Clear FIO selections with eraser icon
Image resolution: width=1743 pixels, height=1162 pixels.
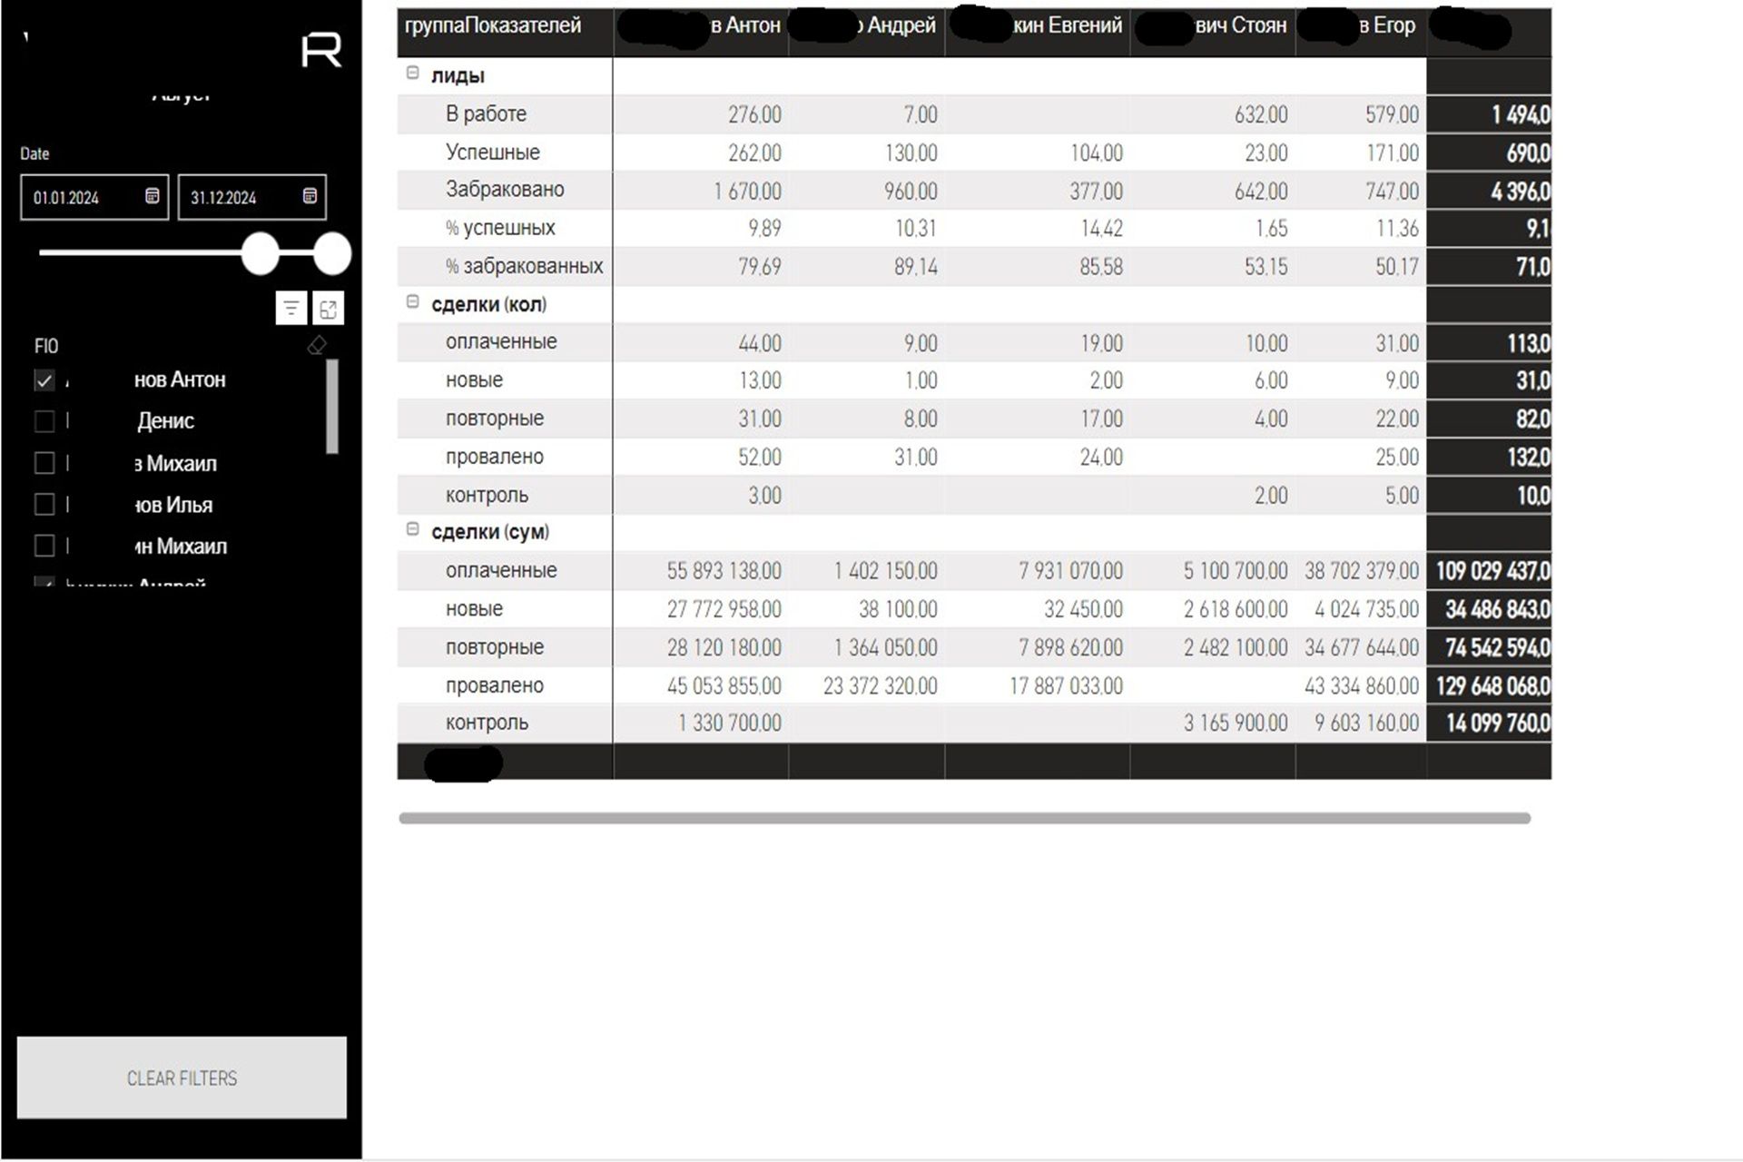[x=317, y=346]
